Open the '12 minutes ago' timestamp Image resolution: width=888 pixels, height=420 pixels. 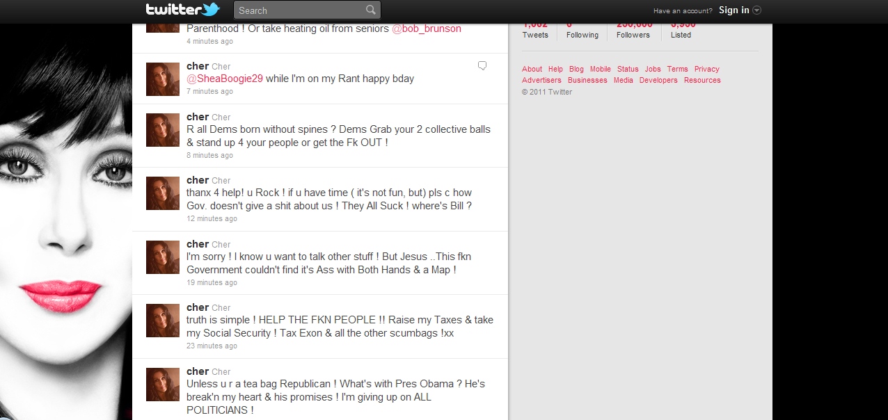(212, 218)
